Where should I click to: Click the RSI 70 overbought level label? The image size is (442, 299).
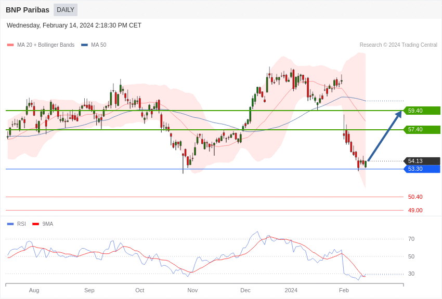(x=411, y=239)
